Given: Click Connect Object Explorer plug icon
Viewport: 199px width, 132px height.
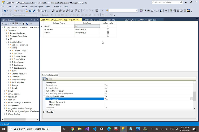Looking at the screenshot, I should pyautogui.click(x=13, y=24).
